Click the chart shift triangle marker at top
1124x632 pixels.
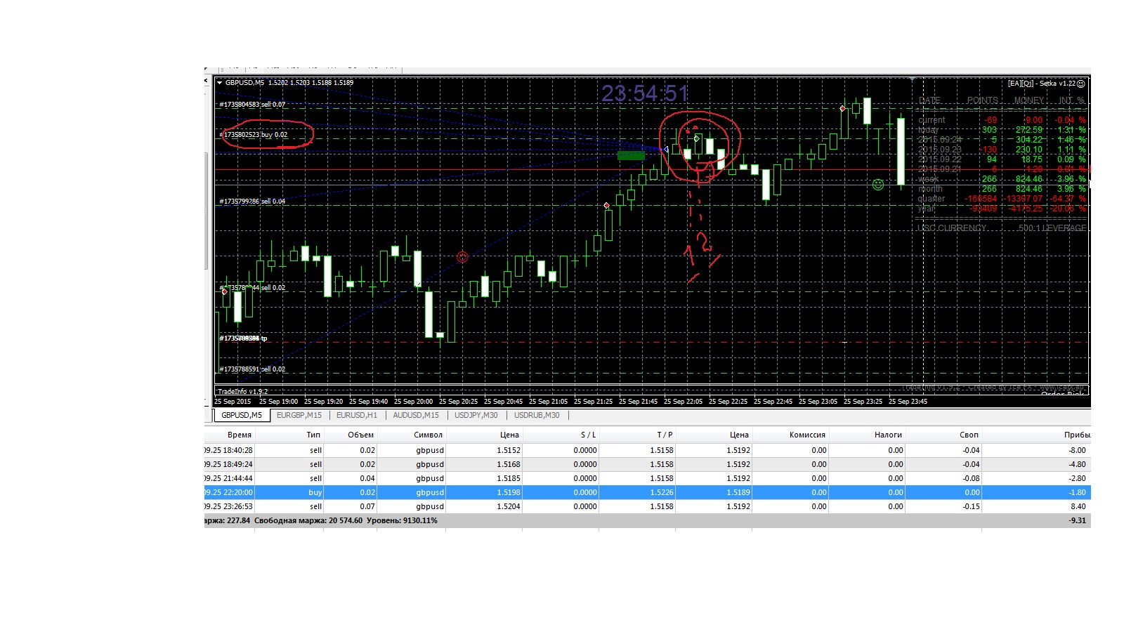pos(913,79)
